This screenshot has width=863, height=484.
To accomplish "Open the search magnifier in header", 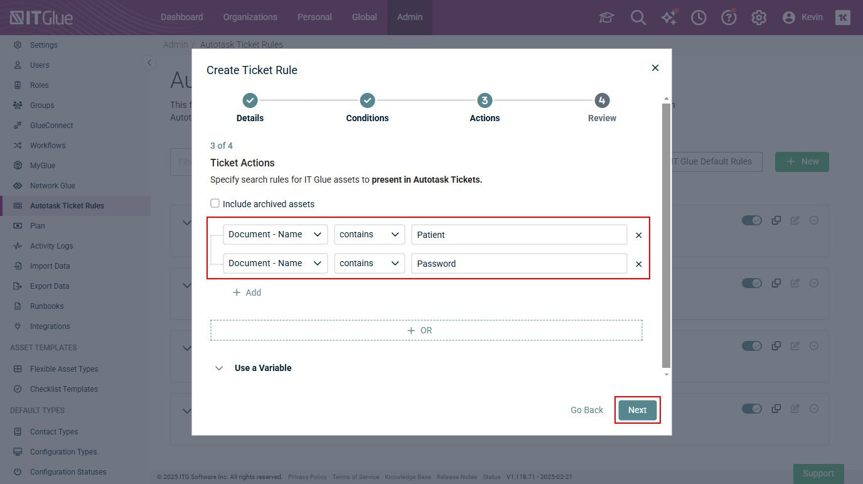I will 638,18.
